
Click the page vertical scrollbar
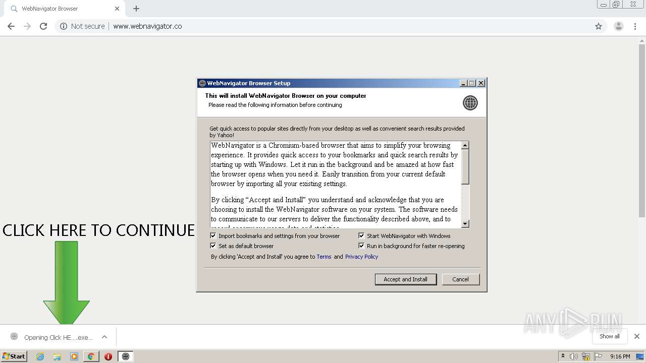[x=642, y=131]
